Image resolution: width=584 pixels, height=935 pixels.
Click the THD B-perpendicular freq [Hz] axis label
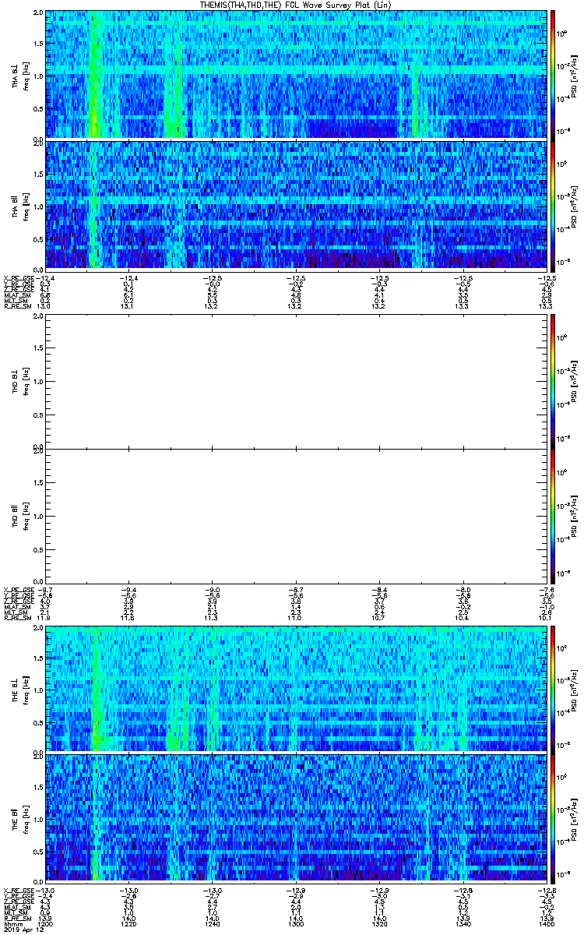26,381
